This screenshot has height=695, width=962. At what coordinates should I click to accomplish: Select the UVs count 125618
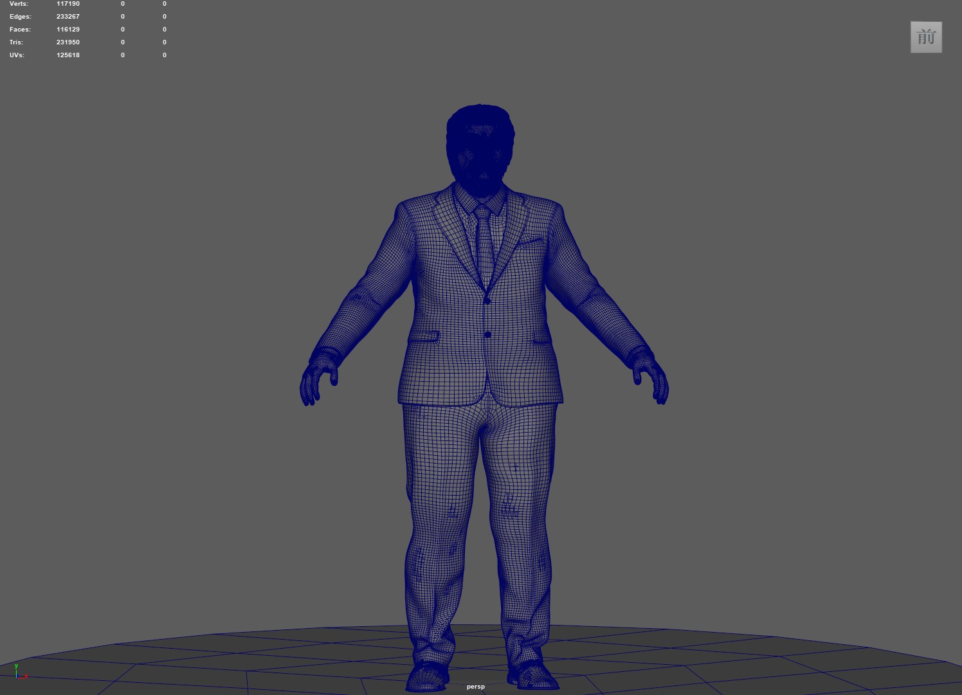pos(68,55)
